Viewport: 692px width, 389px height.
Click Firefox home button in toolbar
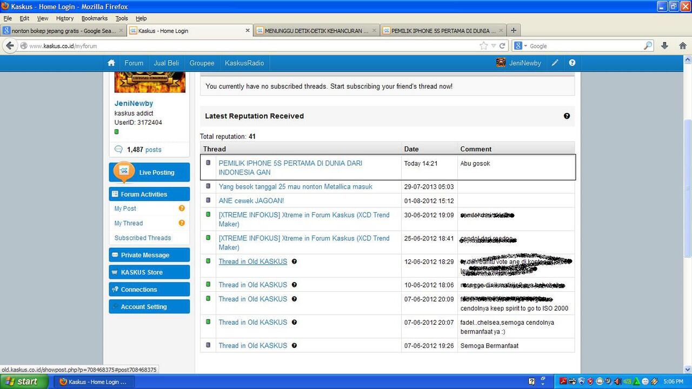pyautogui.click(x=683, y=46)
